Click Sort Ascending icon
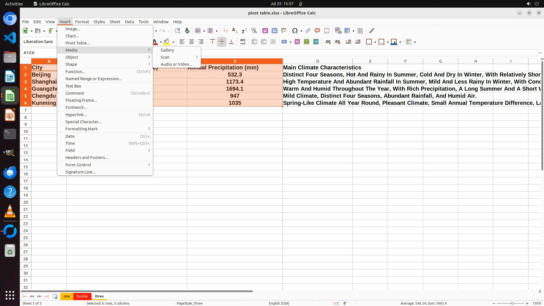544x306 pixels. click(235, 31)
